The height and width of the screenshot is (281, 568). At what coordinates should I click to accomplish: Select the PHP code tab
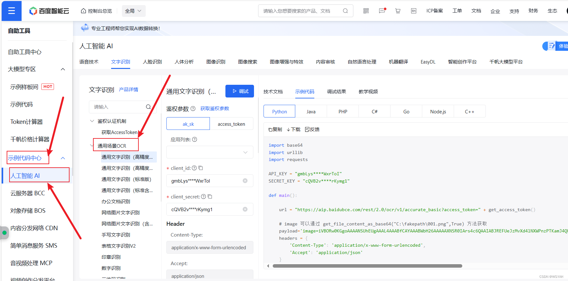tap(343, 111)
